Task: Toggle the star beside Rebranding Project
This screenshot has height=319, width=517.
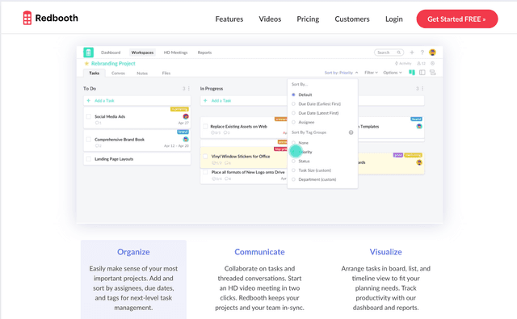Action: tap(86, 63)
